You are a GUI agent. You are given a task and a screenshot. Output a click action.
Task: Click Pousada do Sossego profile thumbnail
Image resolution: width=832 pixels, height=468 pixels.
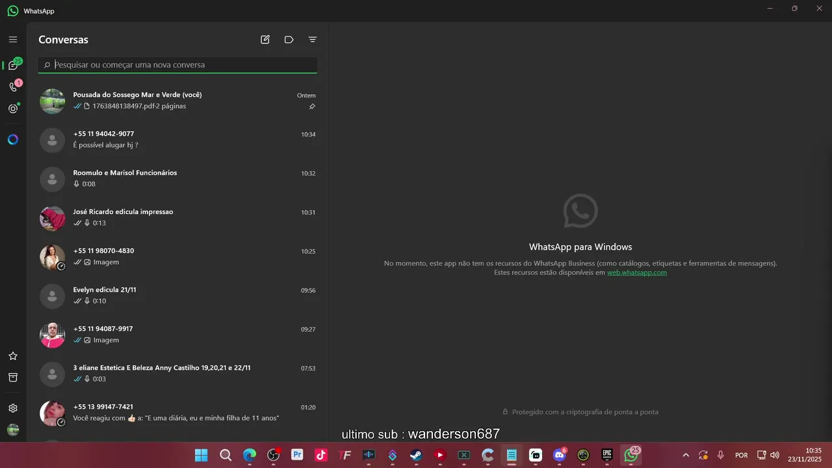[x=53, y=101]
